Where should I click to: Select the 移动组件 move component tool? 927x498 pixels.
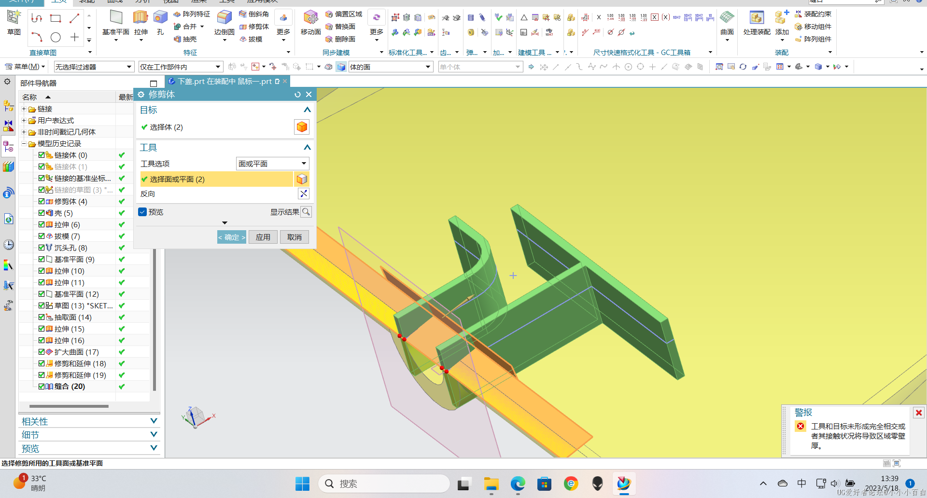814,27
